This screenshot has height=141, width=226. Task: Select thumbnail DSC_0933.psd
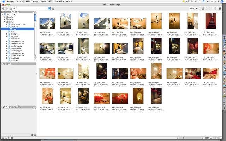pyautogui.click(x=47, y=24)
